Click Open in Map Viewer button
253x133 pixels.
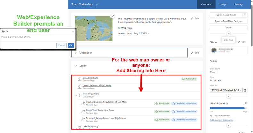(226, 15)
